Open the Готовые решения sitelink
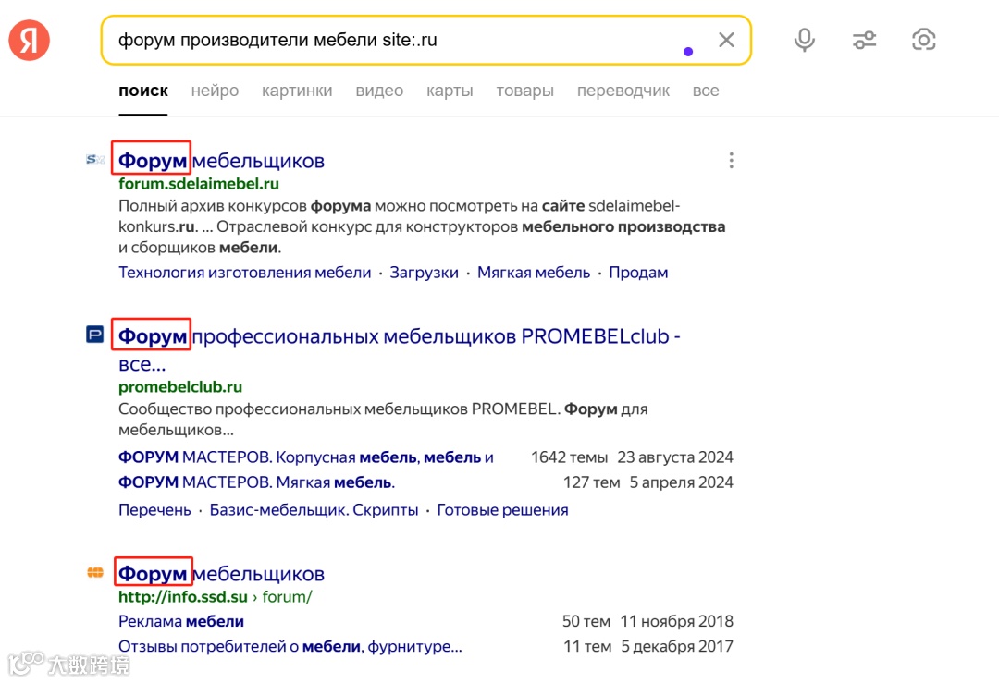This screenshot has height=683, width=999. point(502,510)
